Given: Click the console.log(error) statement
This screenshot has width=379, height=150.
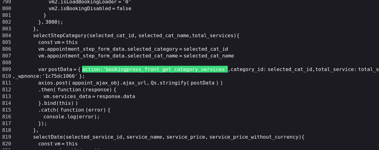Looking at the screenshot, I should pyautogui.click(x=72, y=116).
